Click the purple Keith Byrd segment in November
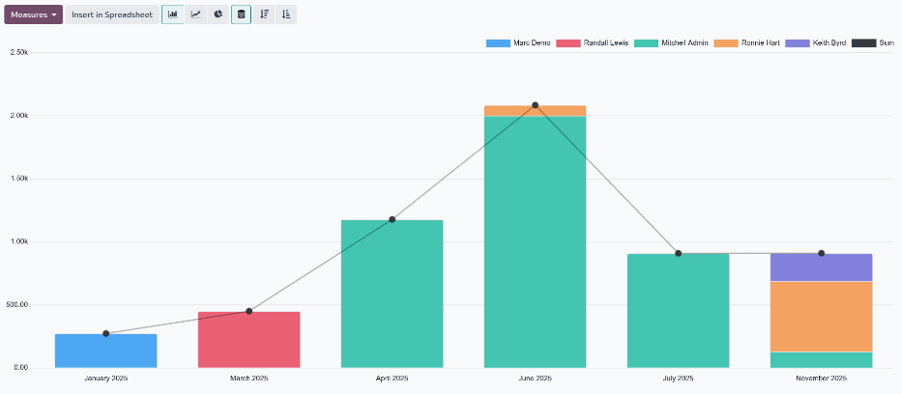The width and height of the screenshot is (902, 394). click(822, 267)
